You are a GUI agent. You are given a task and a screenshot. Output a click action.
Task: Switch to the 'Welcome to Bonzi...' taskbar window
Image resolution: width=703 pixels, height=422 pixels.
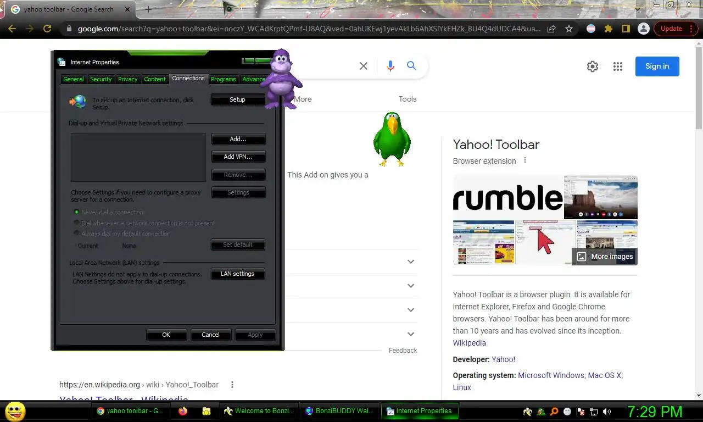259,411
